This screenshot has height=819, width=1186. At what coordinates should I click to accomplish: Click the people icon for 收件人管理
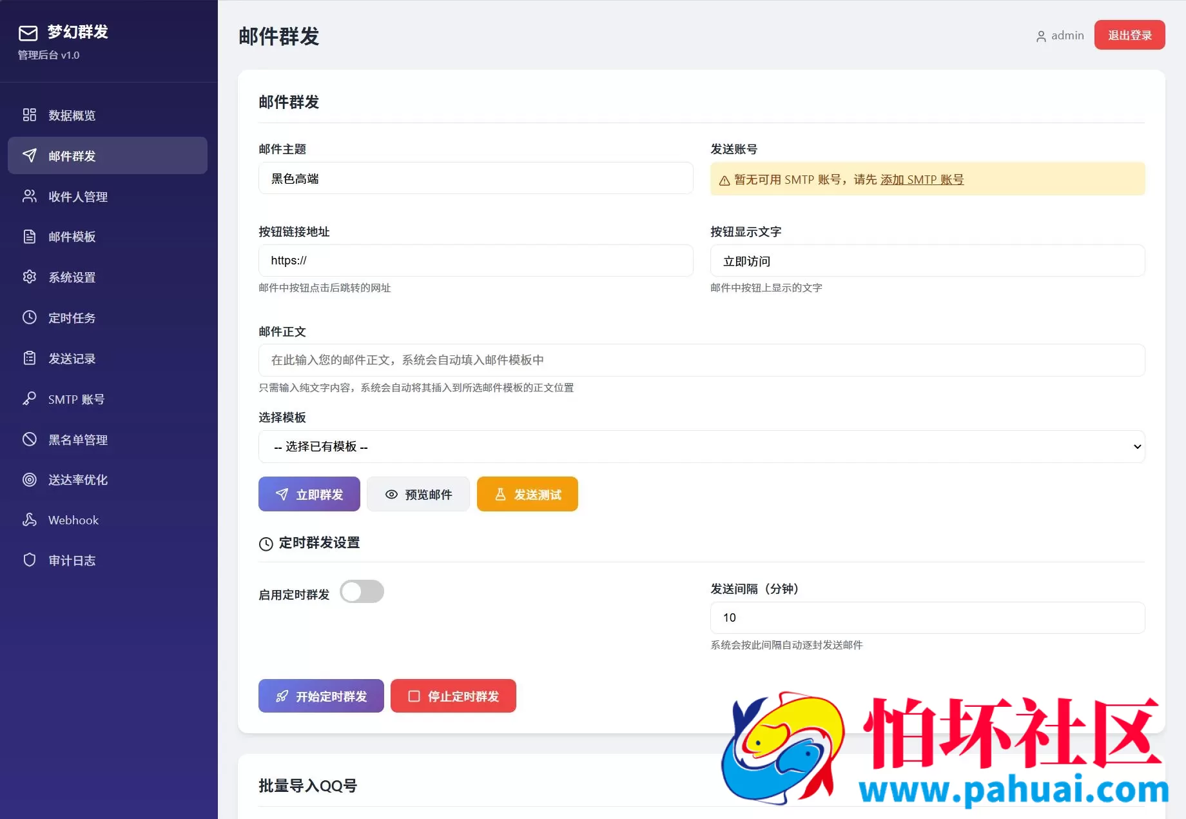point(30,196)
